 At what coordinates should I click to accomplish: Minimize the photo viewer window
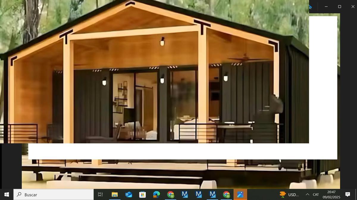326,7
